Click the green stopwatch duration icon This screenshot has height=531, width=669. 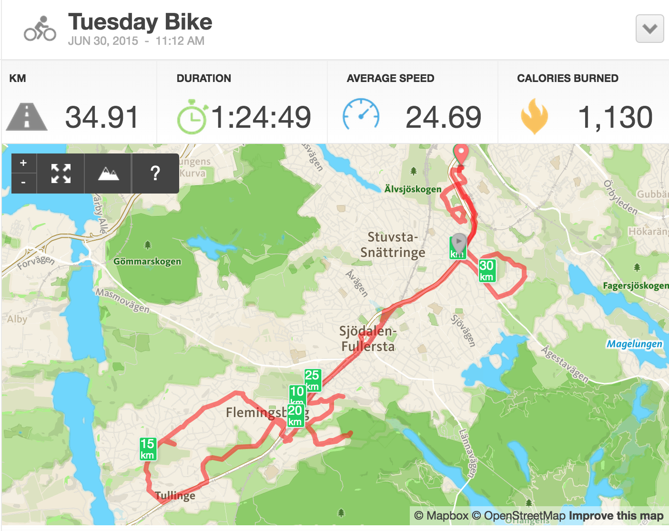pyautogui.click(x=192, y=117)
